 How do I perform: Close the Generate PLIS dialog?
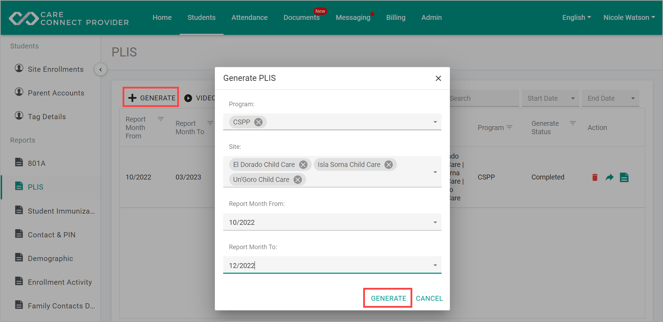click(438, 78)
